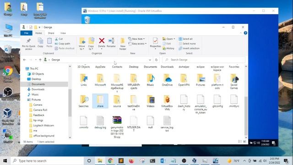The image size is (293, 165).
Task: Select This PC in navigation pane
Action: tap(34, 69)
